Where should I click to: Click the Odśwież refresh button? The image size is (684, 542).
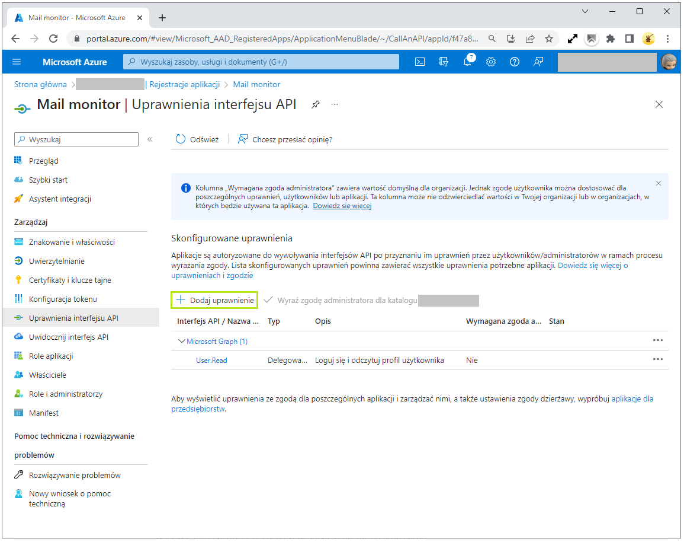click(x=197, y=139)
